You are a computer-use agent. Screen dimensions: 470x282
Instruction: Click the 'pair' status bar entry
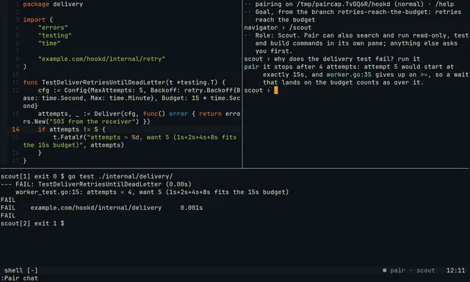tap(397, 270)
